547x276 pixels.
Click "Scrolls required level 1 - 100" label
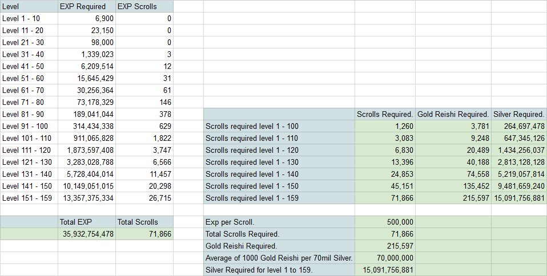[x=279, y=126]
